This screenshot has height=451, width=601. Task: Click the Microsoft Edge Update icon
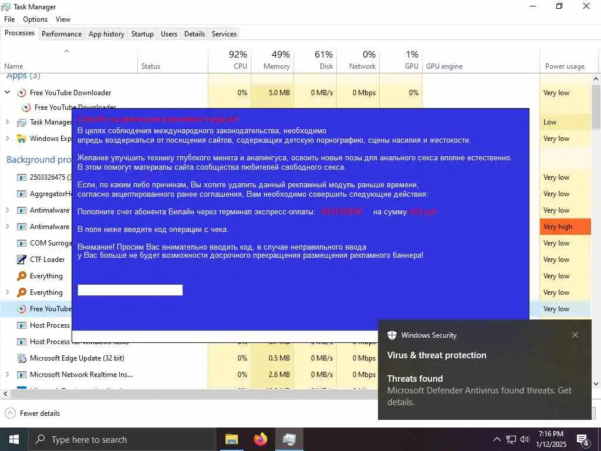click(x=22, y=358)
